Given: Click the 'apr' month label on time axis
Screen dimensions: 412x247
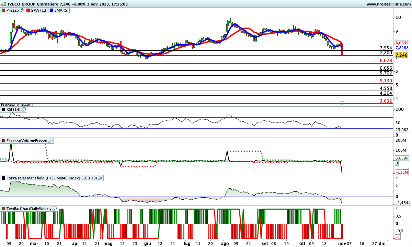Looking at the screenshot, I should pyautogui.click(x=76, y=243).
